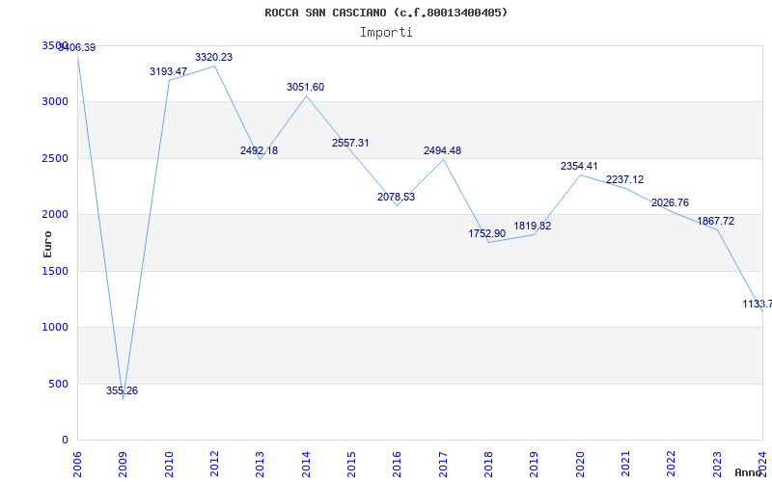Screen dimensions: 772x482
Task: Select the 2078.53 data label for 2016
Action: pos(396,197)
